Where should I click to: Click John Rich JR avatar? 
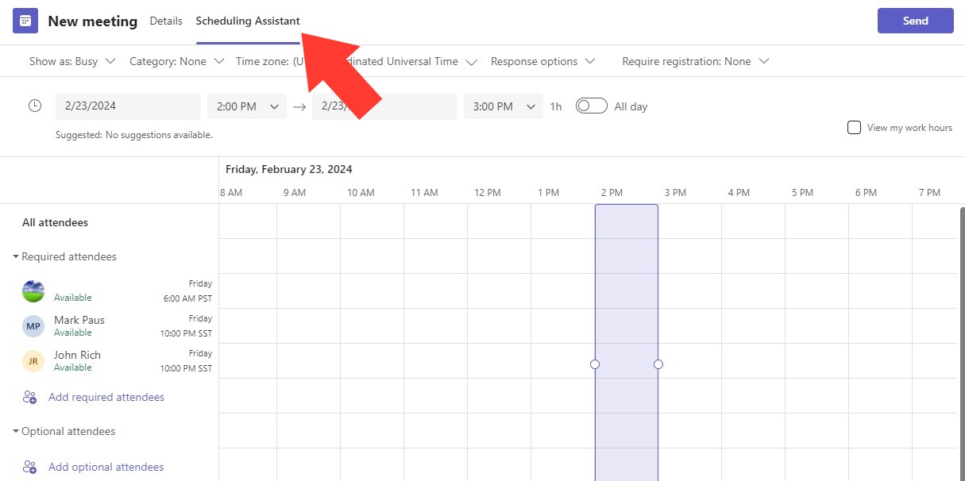click(33, 361)
